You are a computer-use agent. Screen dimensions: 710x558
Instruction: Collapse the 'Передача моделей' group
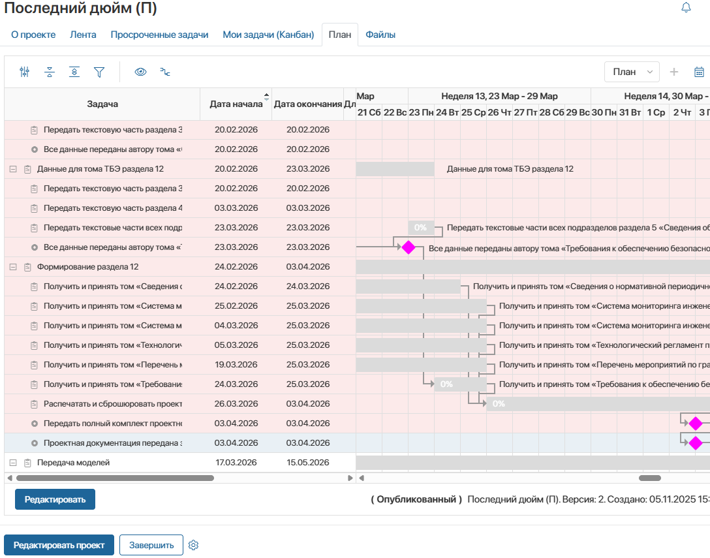[13, 463]
